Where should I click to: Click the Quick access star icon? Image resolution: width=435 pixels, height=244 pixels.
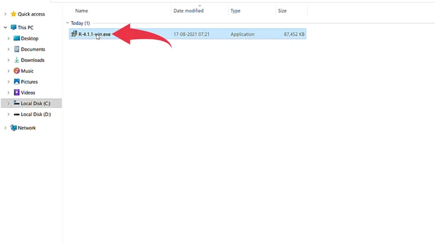coord(13,14)
